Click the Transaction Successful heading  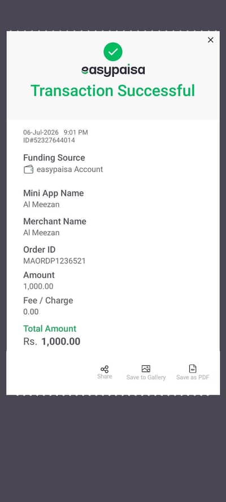coord(112,90)
